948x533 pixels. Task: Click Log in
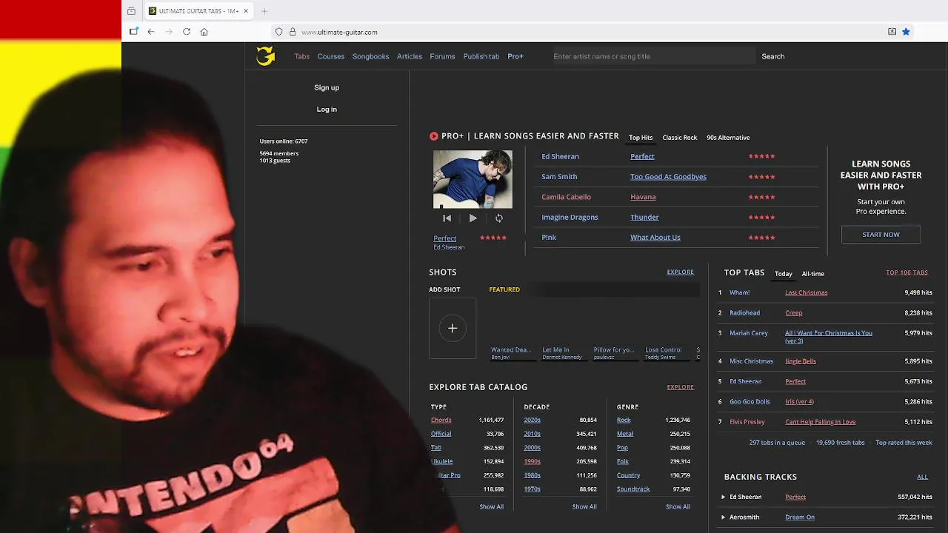point(327,110)
